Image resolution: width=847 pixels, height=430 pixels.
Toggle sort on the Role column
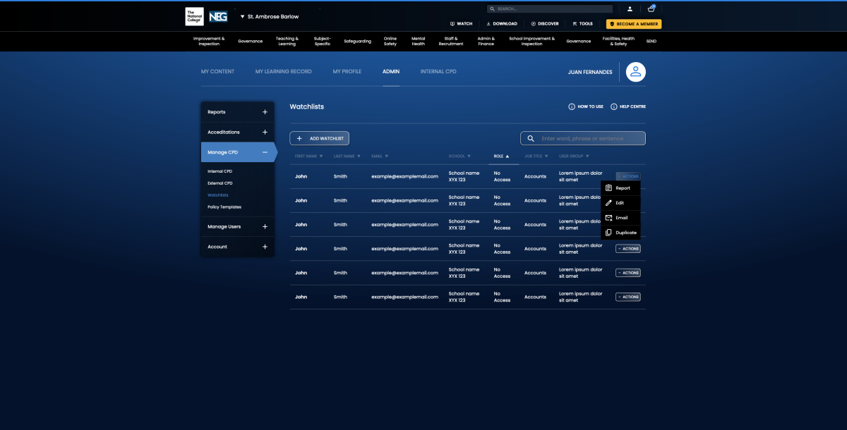(x=501, y=156)
